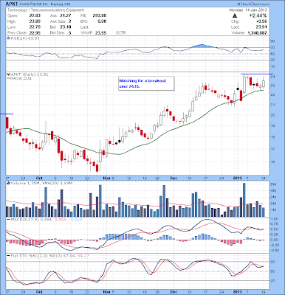Click the 'APKT (Daily) 23.51' price panel label
This screenshot has height=295, width=285.
pos(29,74)
